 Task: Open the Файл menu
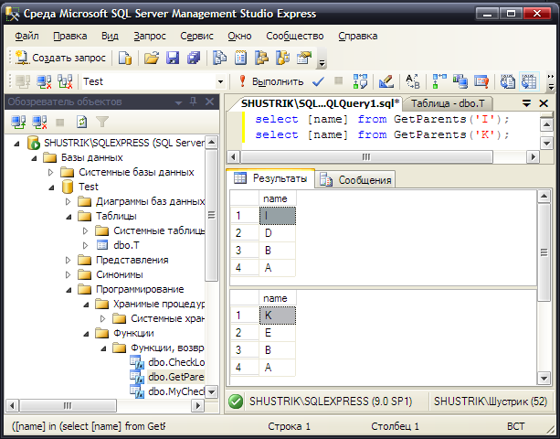point(26,36)
